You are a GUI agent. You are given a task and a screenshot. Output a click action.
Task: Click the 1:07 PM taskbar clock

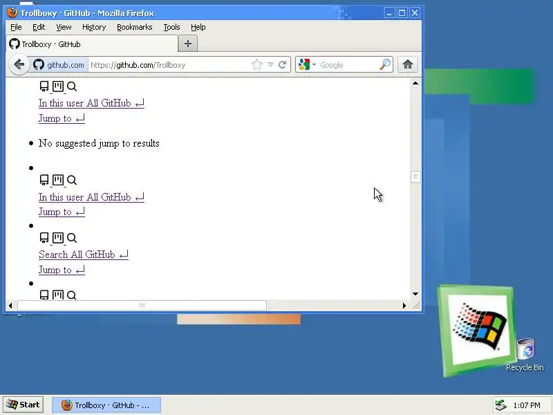coord(527,405)
